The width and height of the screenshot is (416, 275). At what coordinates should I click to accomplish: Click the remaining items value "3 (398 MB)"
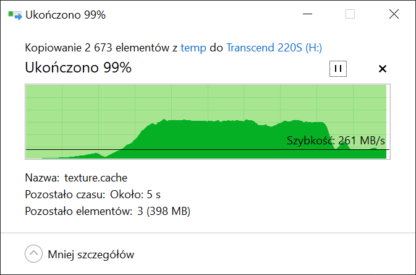click(x=163, y=211)
